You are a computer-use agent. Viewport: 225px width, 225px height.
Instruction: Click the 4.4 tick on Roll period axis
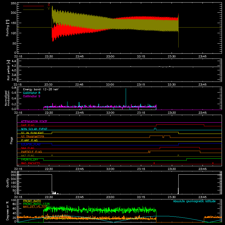(14, 61)
